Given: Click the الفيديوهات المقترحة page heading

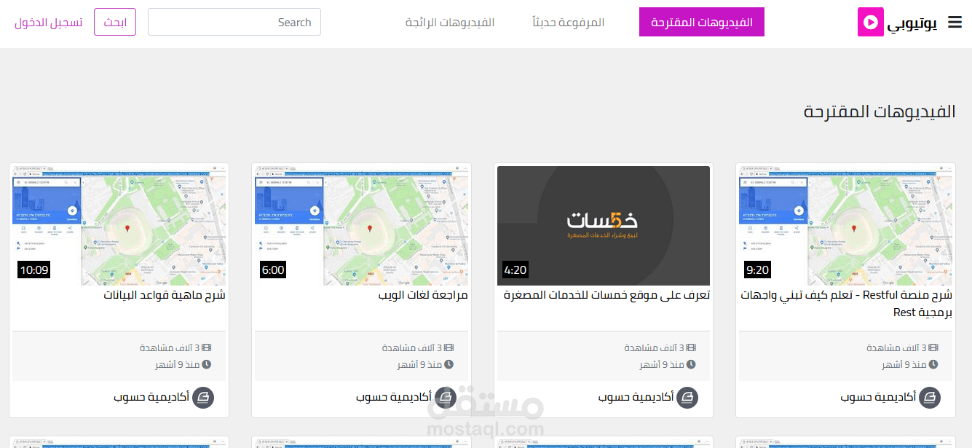Looking at the screenshot, I should click(x=880, y=112).
